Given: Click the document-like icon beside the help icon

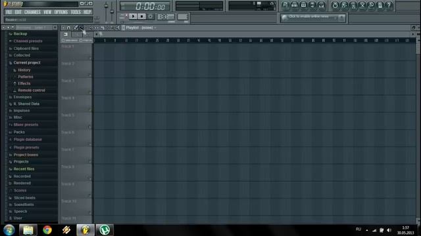Looking at the screenshot, I should (380, 5).
